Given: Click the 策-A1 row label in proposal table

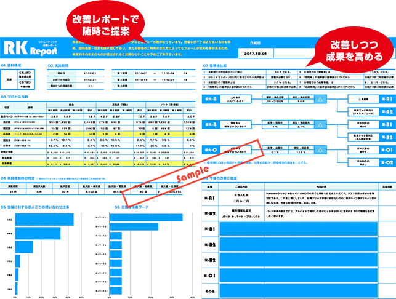Looking at the screenshot, I should (x=210, y=198).
